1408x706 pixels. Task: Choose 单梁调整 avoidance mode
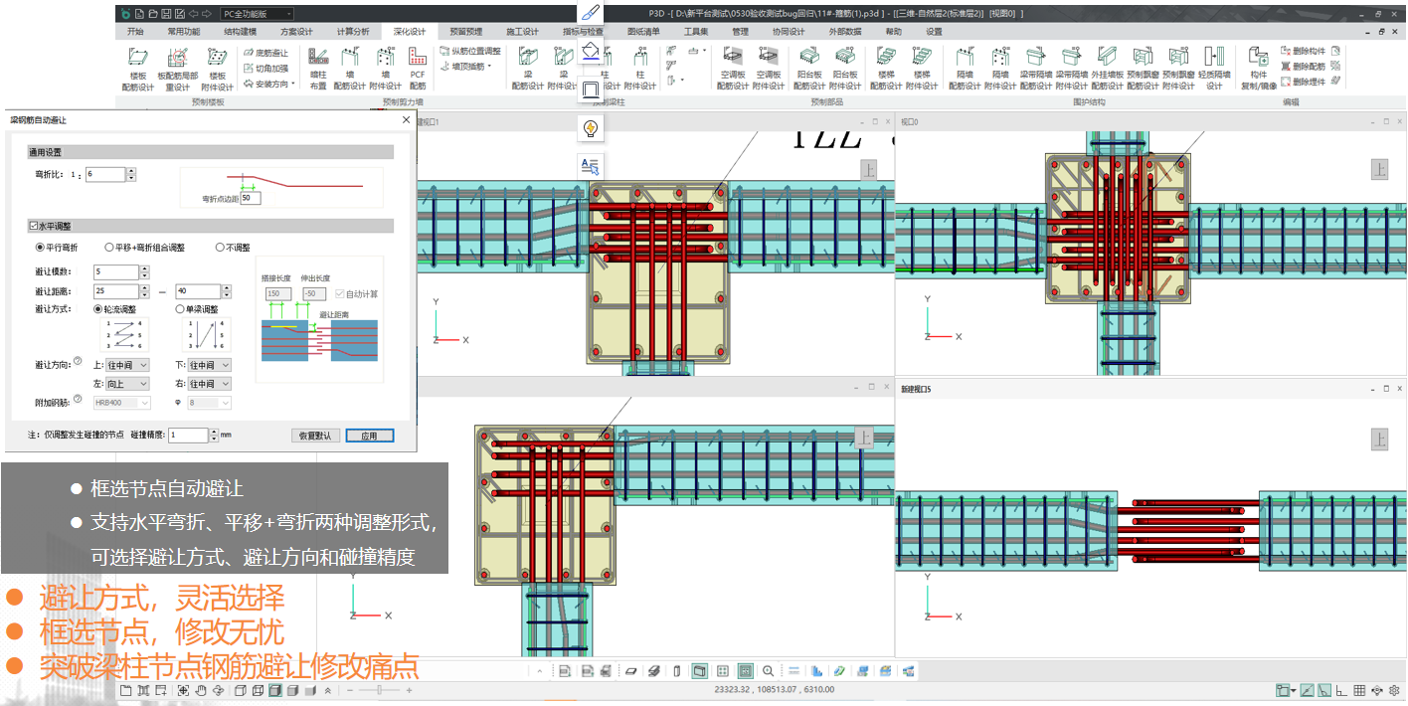tap(180, 309)
